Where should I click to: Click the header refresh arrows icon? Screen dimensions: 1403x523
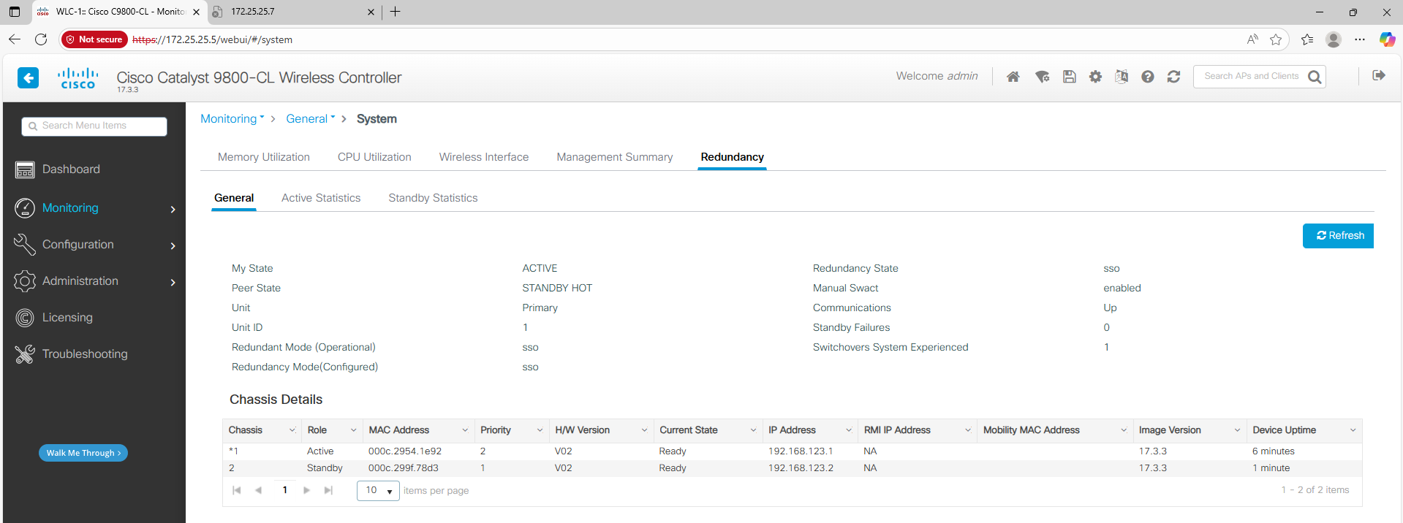[1173, 77]
